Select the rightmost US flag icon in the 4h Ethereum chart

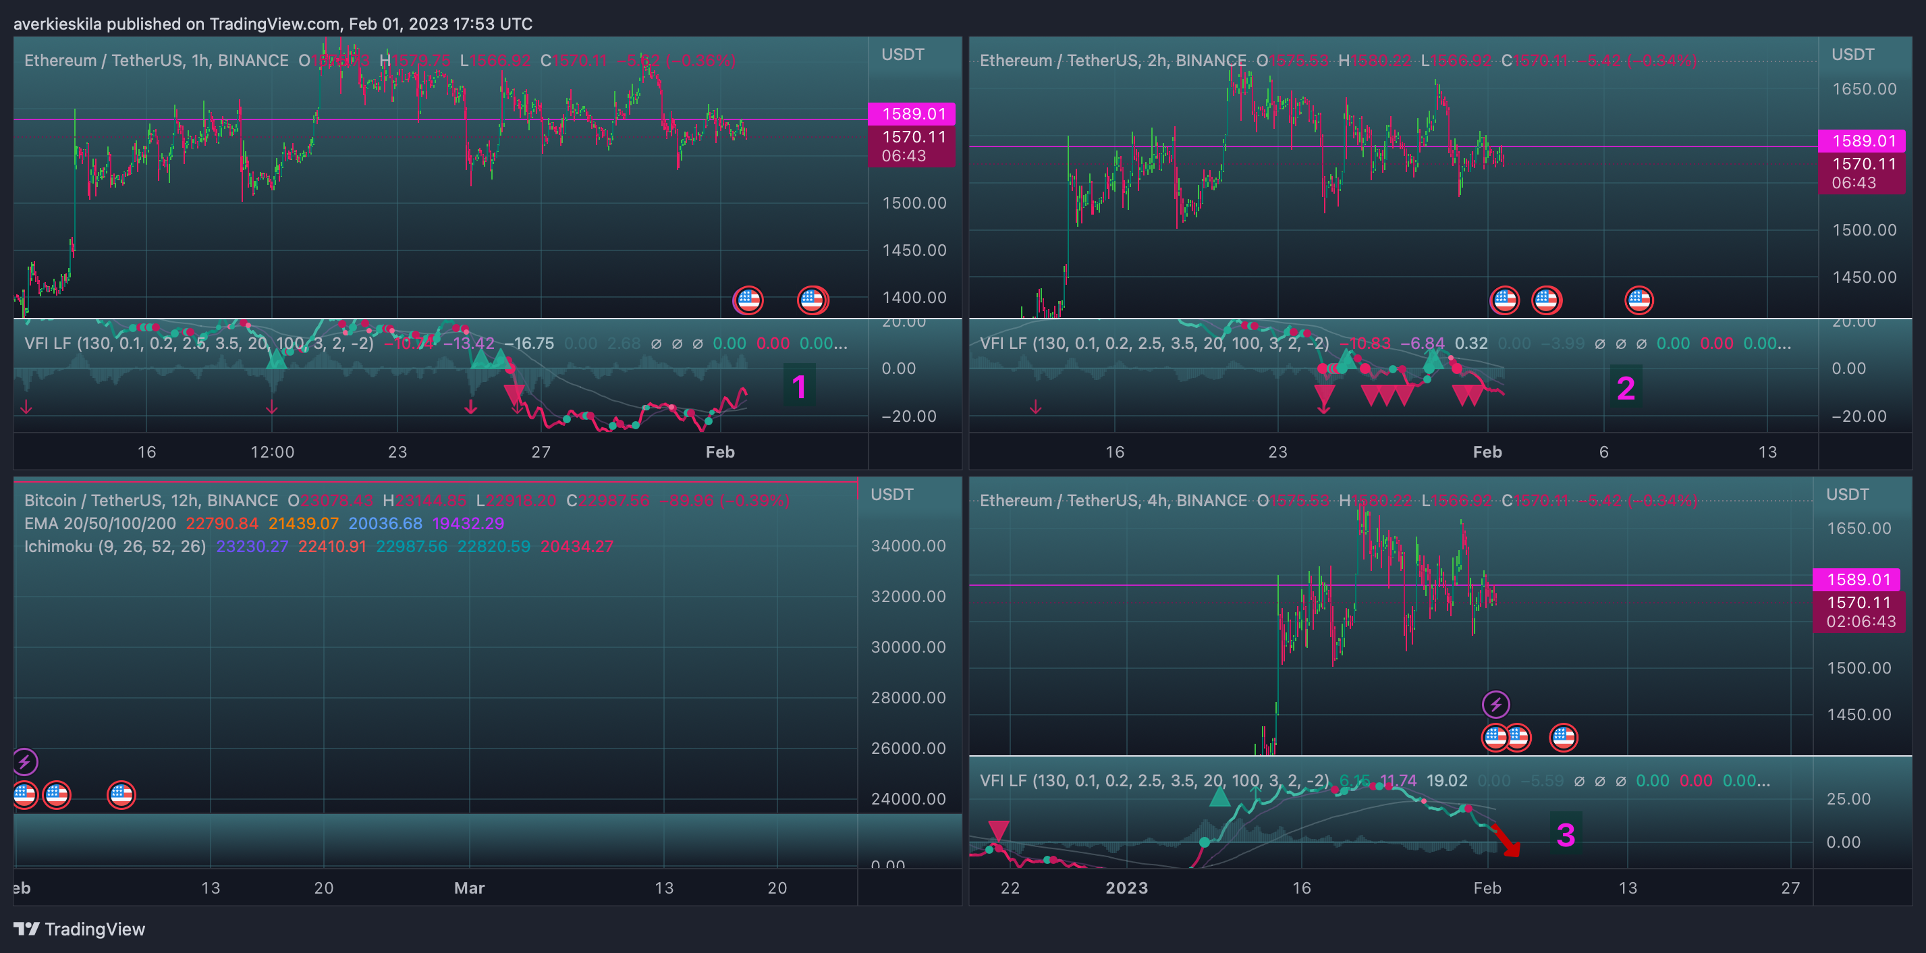click(x=1564, y=738)
